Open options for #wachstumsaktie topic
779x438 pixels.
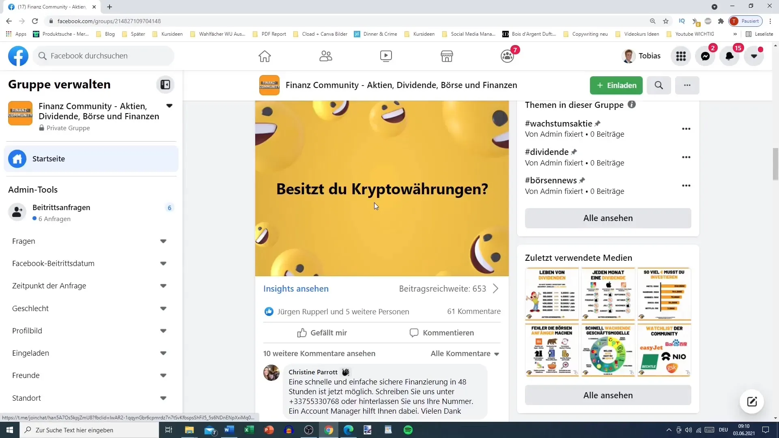(686, 129)
